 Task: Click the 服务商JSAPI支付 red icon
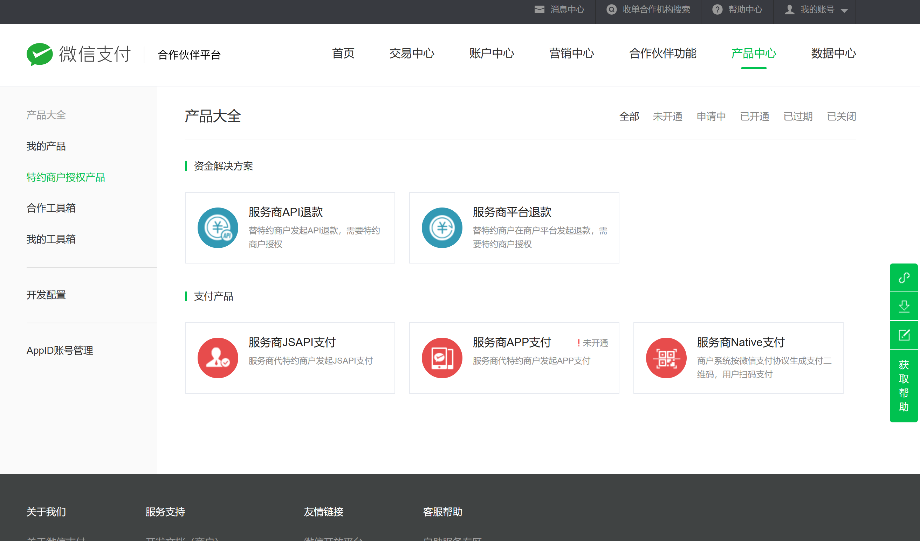point(218,358)
